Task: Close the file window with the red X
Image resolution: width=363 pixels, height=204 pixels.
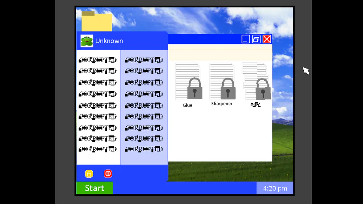Action: (267, 40)
